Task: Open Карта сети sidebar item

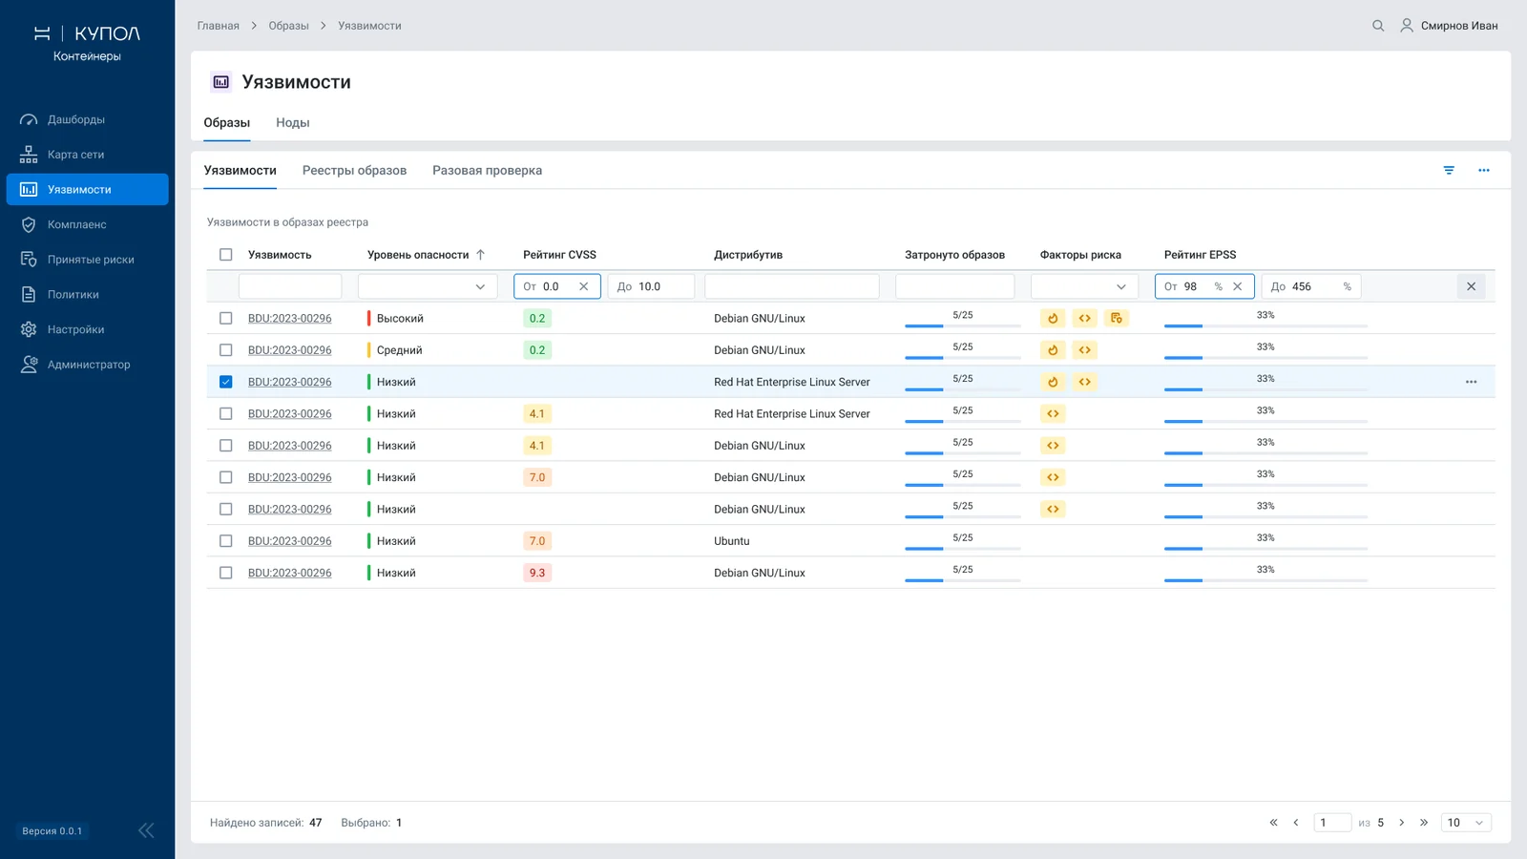Action: (88, 155)
